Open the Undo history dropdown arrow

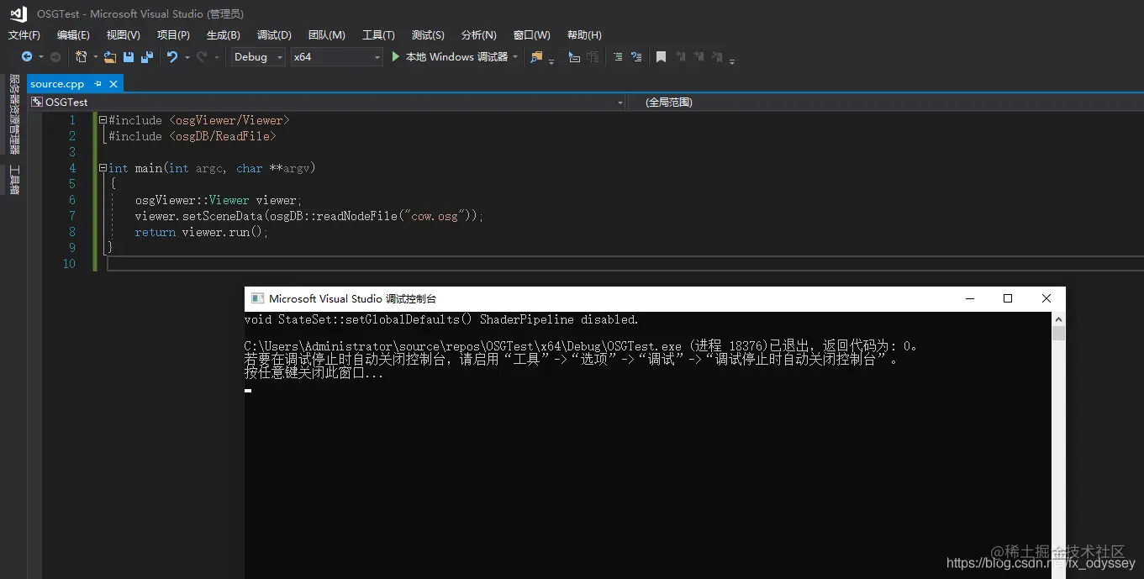[x=187, y=57]
